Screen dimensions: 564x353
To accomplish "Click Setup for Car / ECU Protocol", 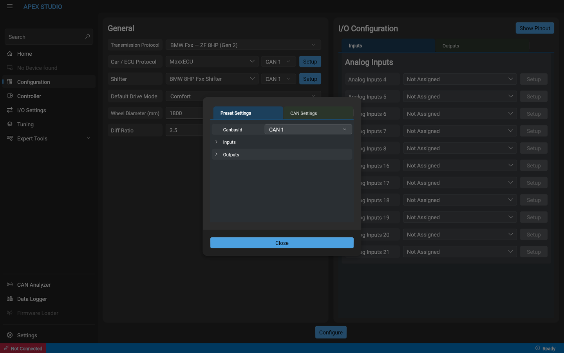I will click(x=310, y=62).
